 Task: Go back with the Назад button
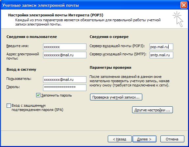120,139
